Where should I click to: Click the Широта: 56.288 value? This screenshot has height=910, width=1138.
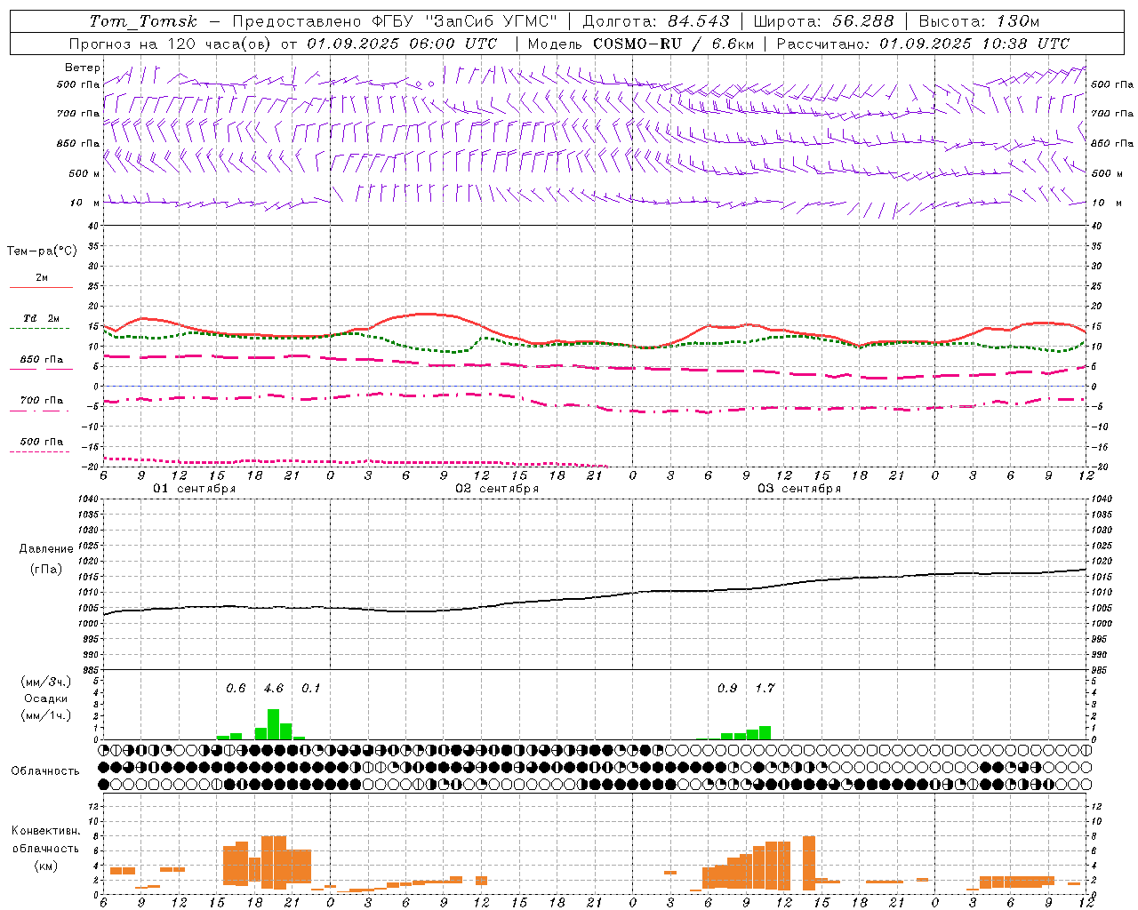(823, 21)
